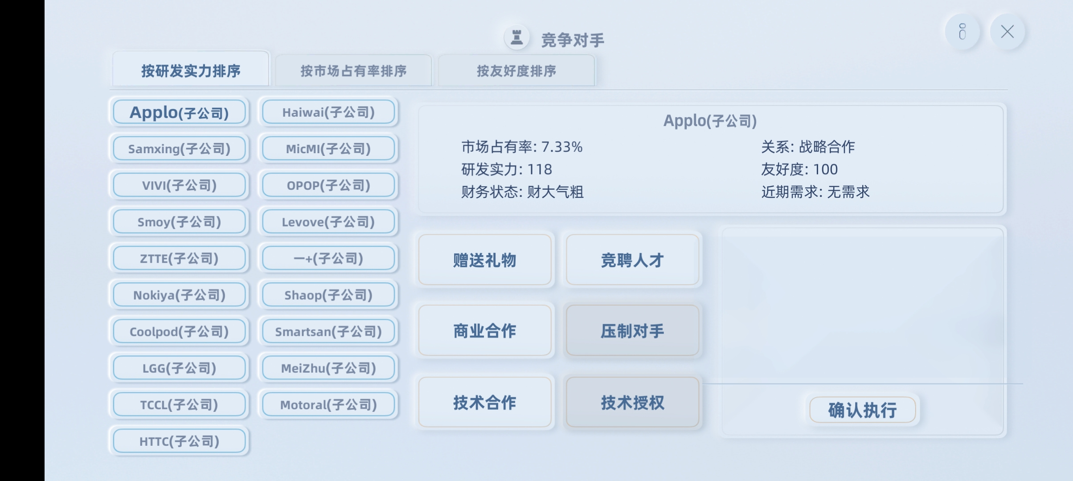
Task: Select Smartsan(子公司) from list
Action: click(x=328, y=331)
